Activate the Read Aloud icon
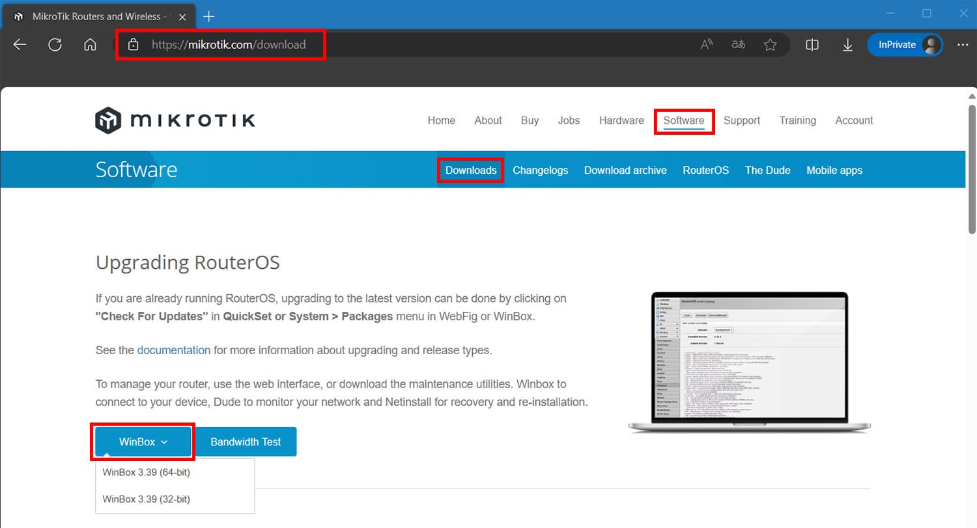This screenshot has height=528, width=977. click(707, 45)
